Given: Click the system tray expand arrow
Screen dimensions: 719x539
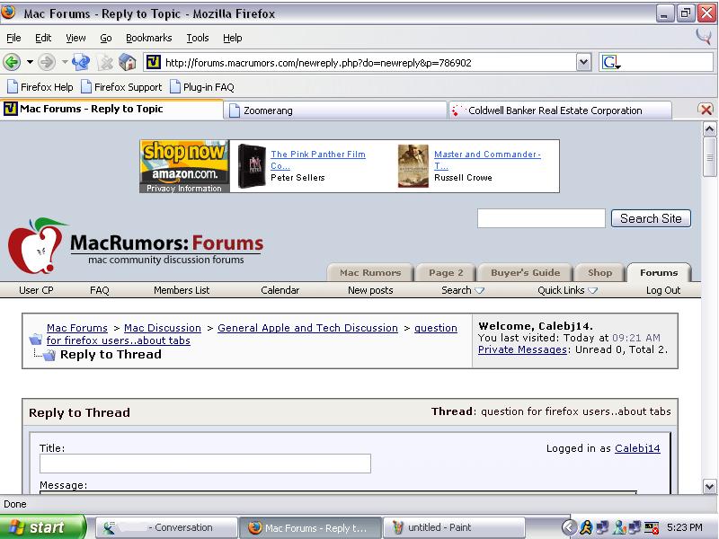Looking at the screenshot, I should pos(569,527).
